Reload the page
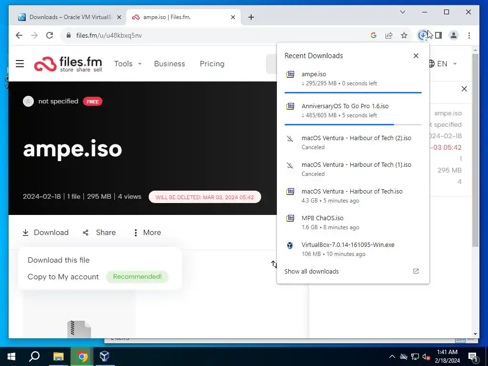The height and width of the screenshot is (366, 488). (x=50, y=35)
